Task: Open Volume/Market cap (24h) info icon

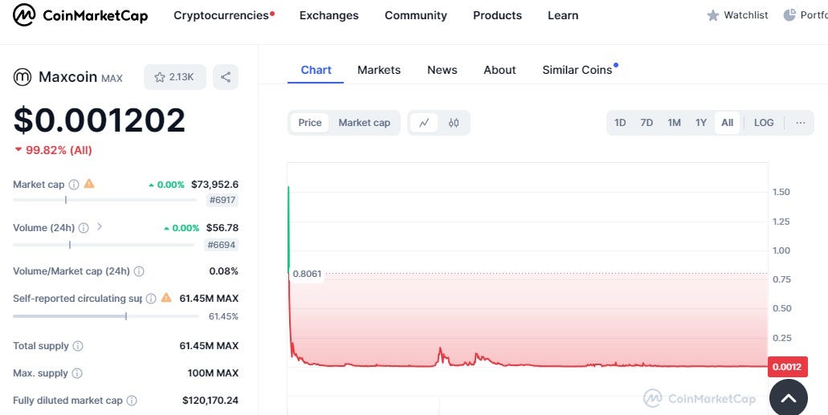Action: 139,271
